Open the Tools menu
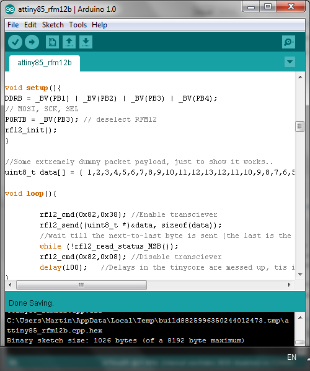The width and height of the screenshot is (310, 371). point(77,25)
